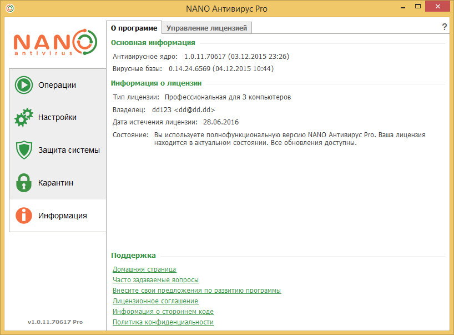Click the orange Информация icon
The width and height of the screenshot is (454, 335).
[24, 216]
